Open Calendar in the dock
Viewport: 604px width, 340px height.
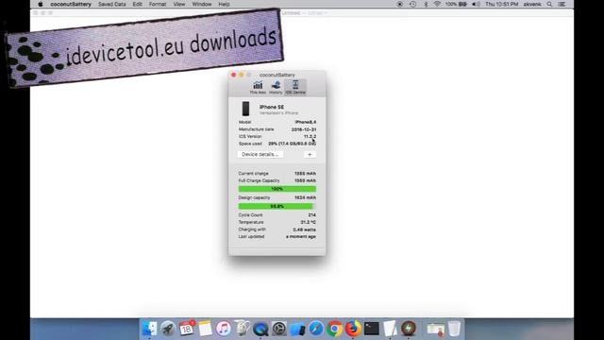pyautogui.click(x=187, y=329)
